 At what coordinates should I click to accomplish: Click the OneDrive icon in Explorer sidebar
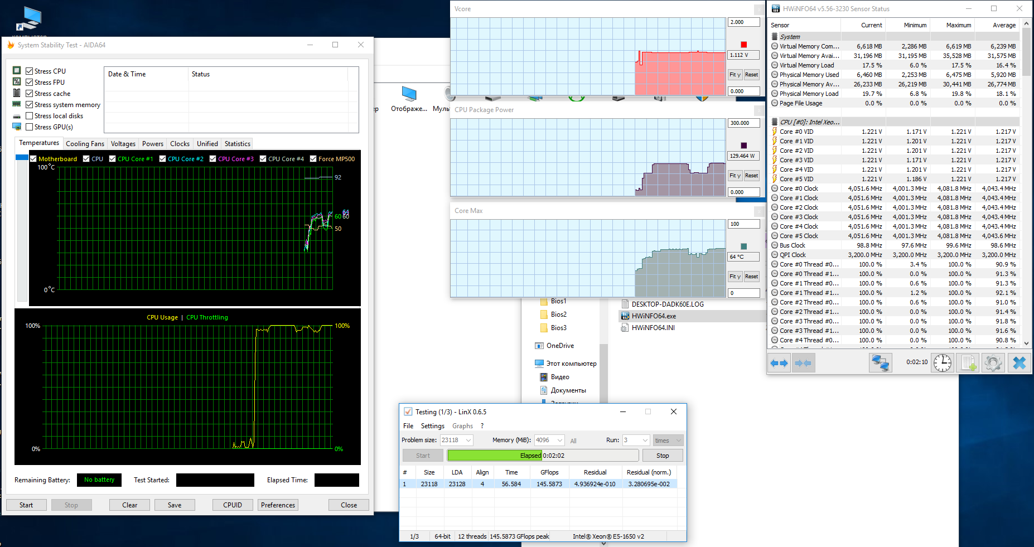(539, 346)
